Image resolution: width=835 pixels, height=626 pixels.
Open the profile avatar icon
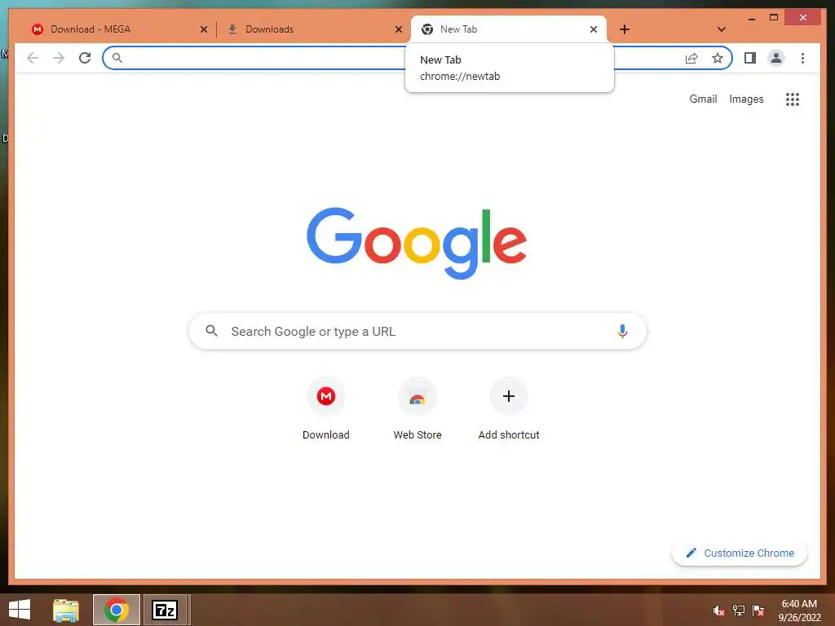pos(776,58)
